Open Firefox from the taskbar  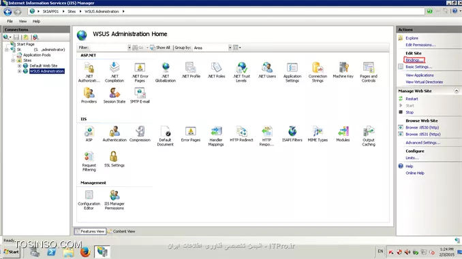click(x=85, y=252)
